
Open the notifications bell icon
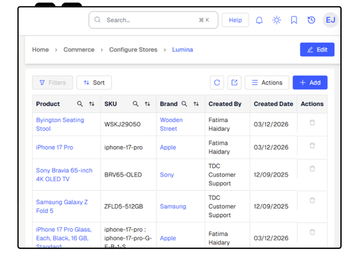coord(259,20)
